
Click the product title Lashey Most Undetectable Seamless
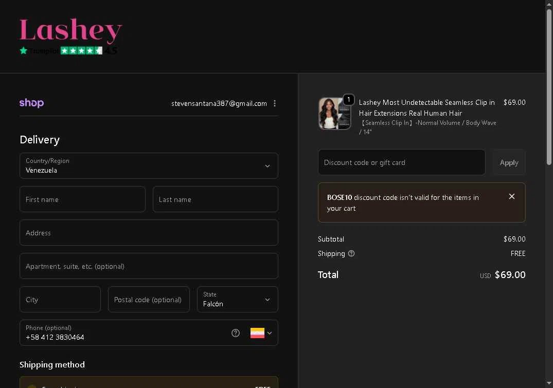(427, 107)
